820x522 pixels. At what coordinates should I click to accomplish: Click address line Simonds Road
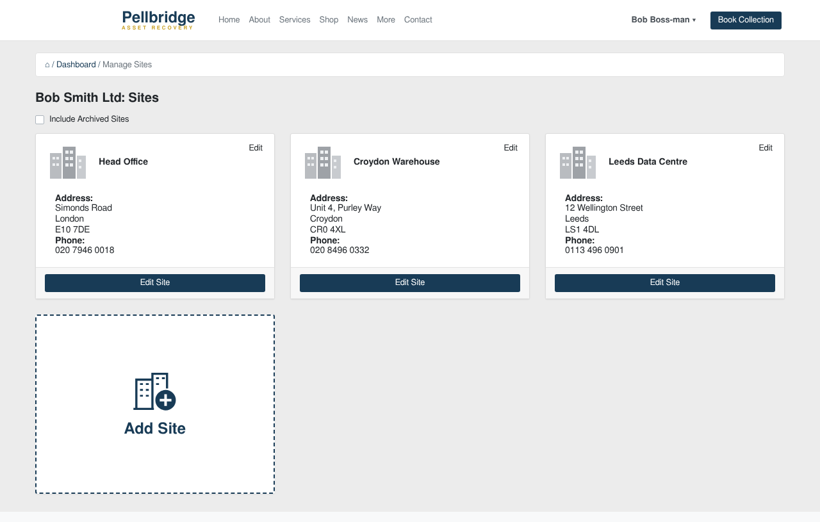coord(83,208)
